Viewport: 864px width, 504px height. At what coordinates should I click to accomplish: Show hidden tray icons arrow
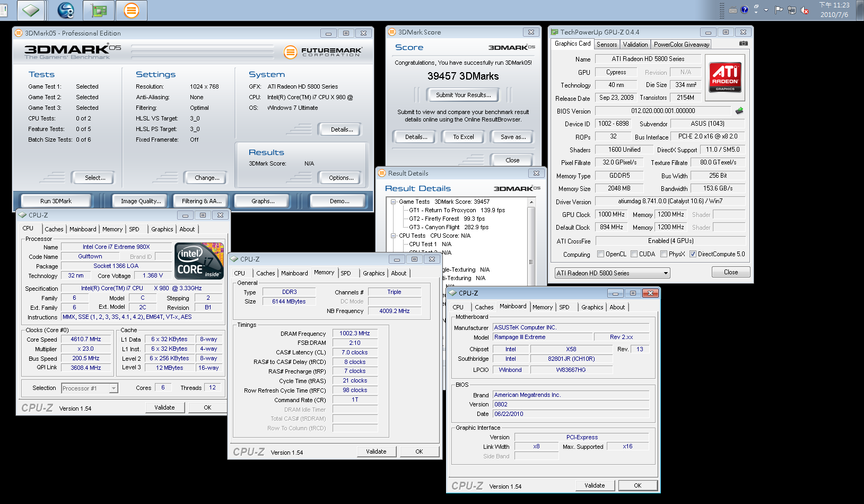click(x=766, y=10)
